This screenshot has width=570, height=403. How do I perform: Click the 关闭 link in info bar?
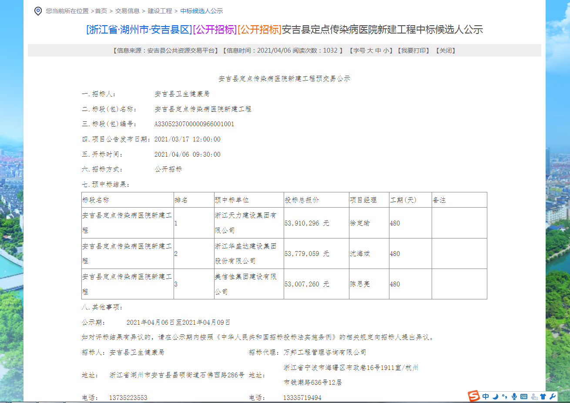coord(446,50)
